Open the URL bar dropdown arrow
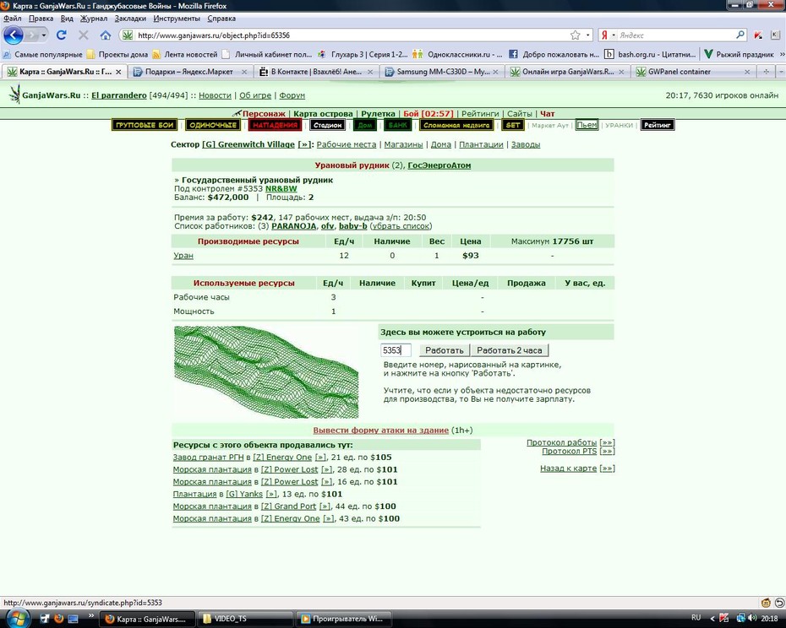This screenshot has height=628, width=786. click(587, 35)
